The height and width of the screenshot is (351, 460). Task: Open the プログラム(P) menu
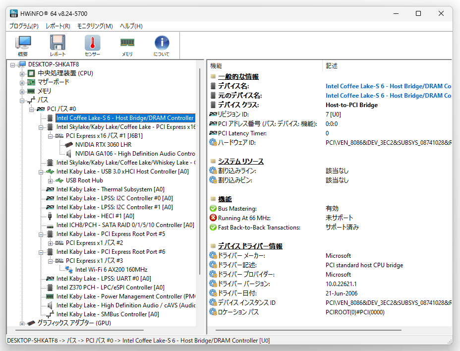pos(24,26)
